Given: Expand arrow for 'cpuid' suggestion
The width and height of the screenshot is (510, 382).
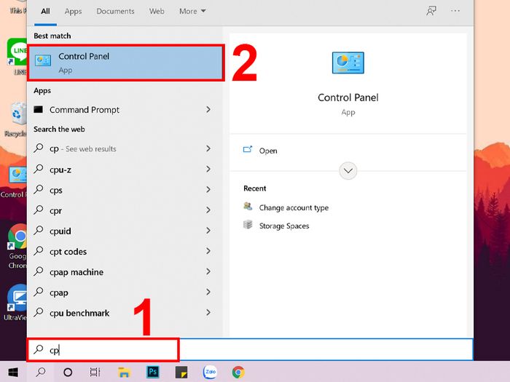Looking at the screenshot, I should [x=208, y=231].
